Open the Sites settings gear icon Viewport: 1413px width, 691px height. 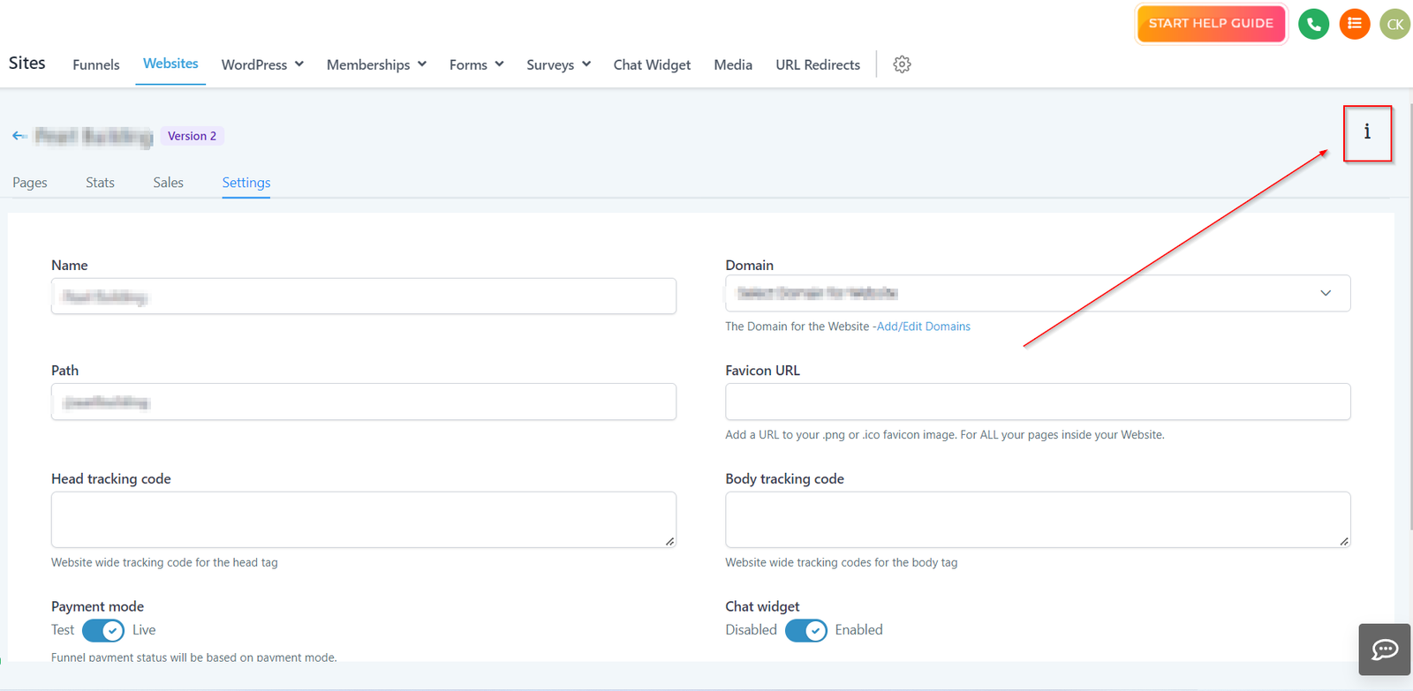pos(902,64)
